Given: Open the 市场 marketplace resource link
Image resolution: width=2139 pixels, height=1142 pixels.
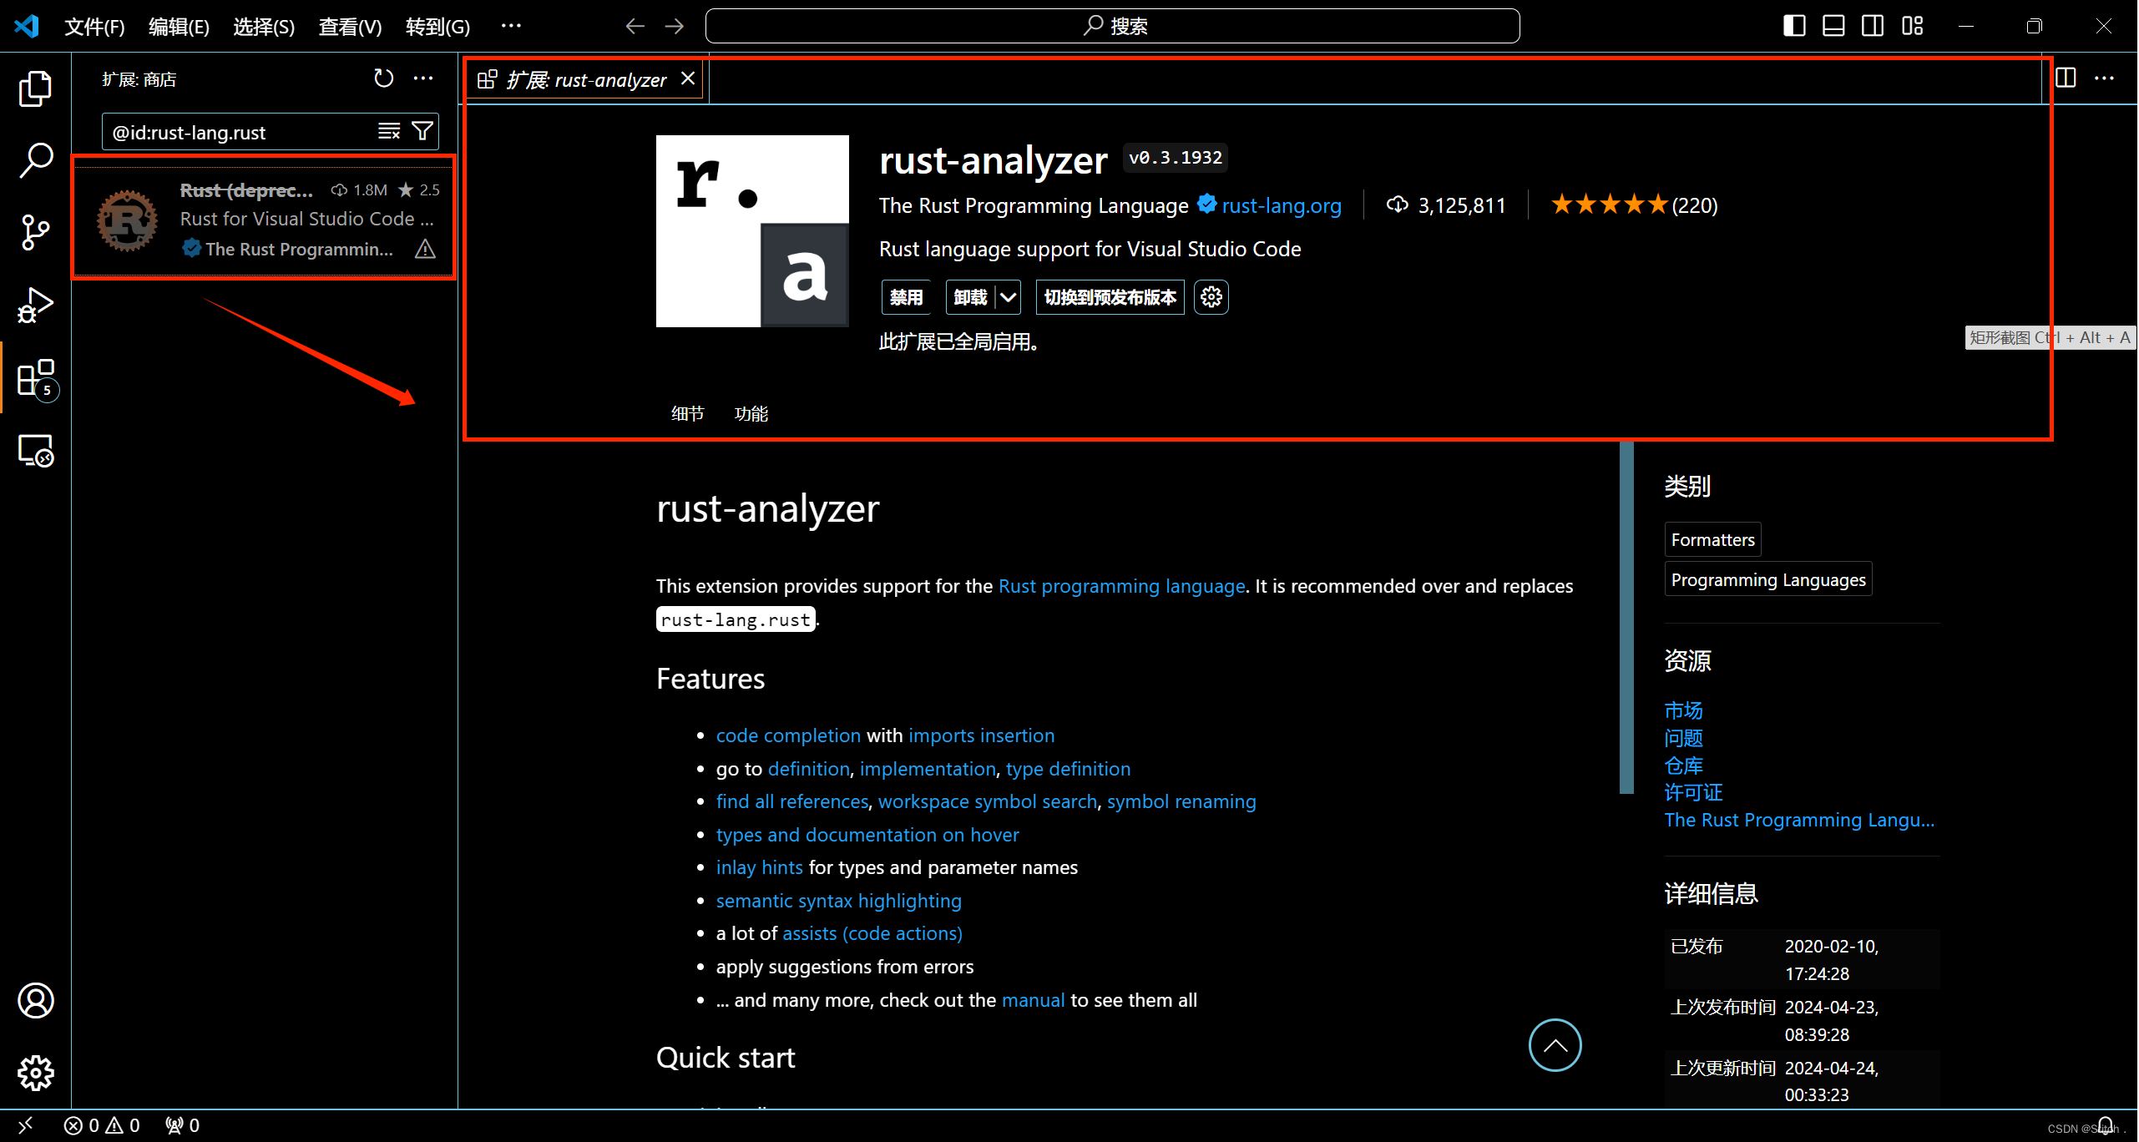Looking at the screenshot, I should click(x=1683, y=710).
